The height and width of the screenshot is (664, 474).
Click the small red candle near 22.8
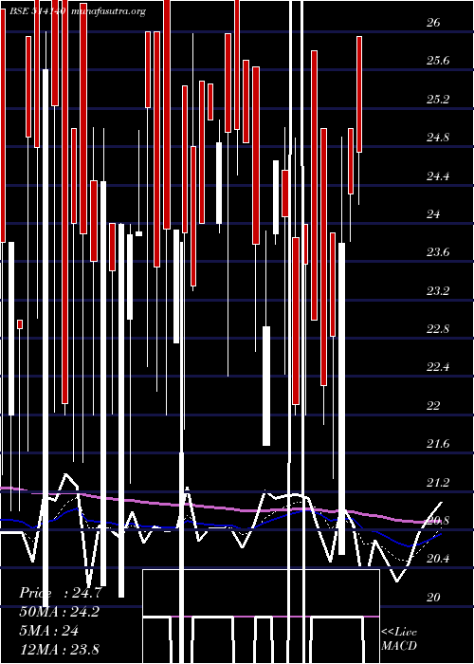click(20, 324)
